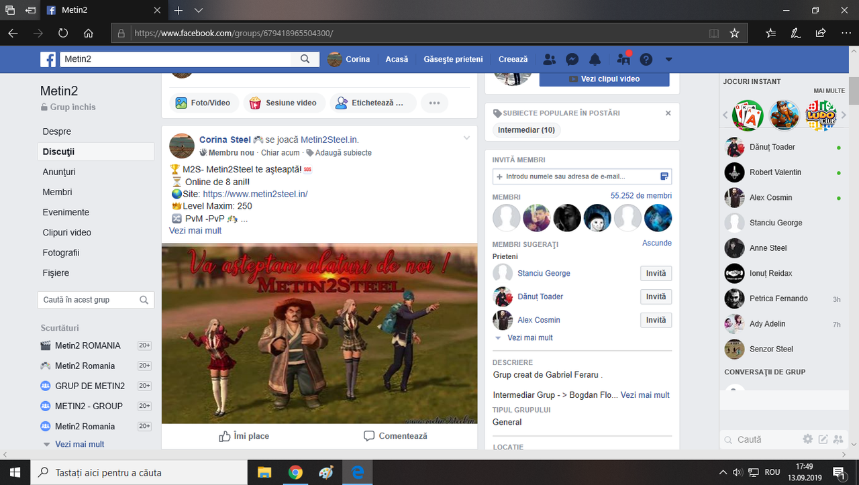The width and height of the screenshot is (859, 485).
Task: Expand shortcuts with Vezi mai mult
Action: (x=80, y=444)
